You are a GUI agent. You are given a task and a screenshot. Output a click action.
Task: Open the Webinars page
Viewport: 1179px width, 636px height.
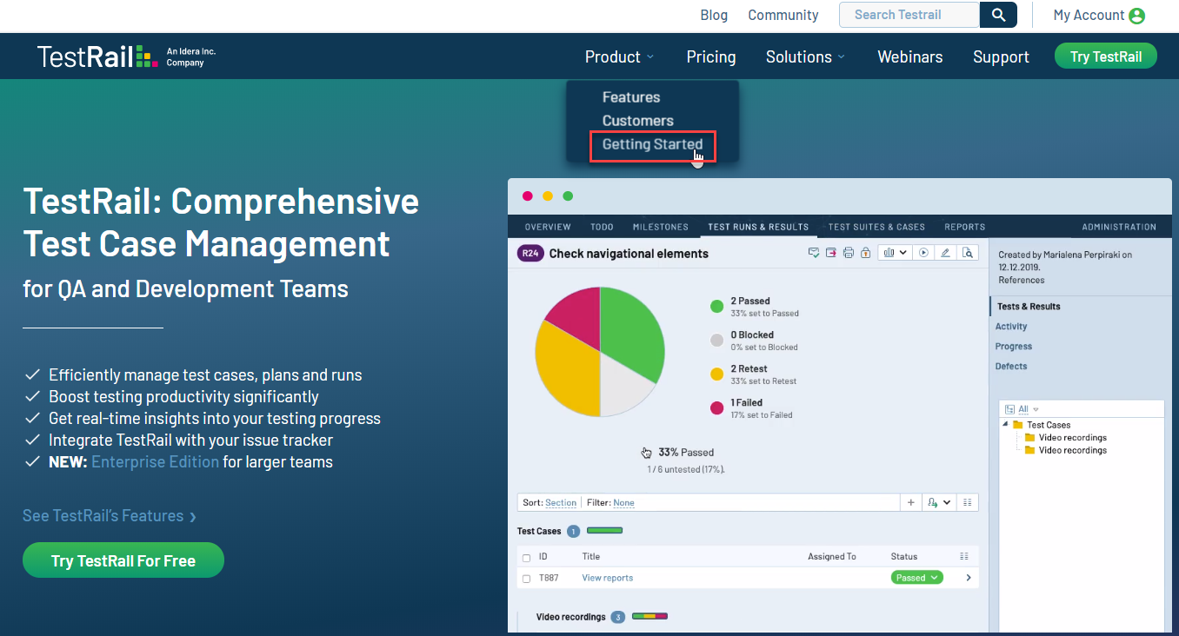click(910, 56)
